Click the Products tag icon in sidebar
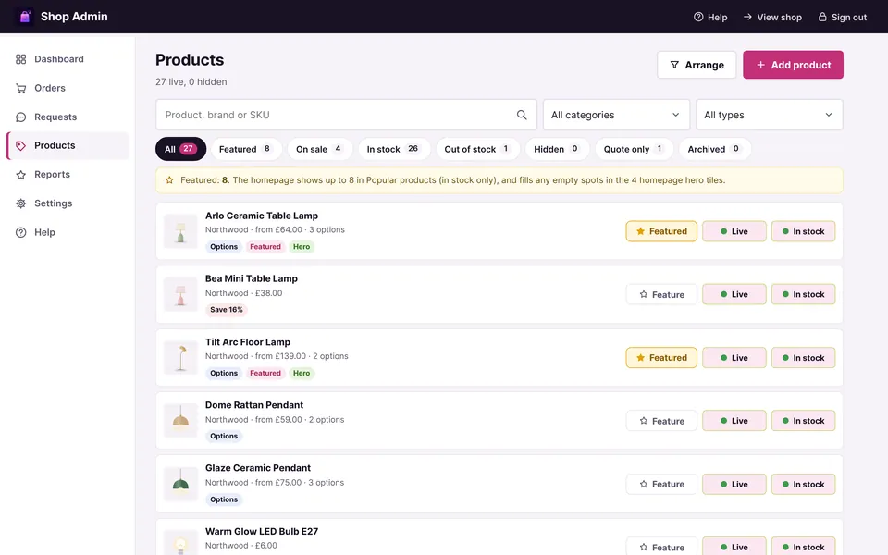This screenshot has width=888, height=555. coord(21,145)
